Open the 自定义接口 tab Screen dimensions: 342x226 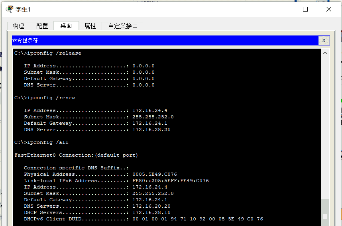point(123,26)
